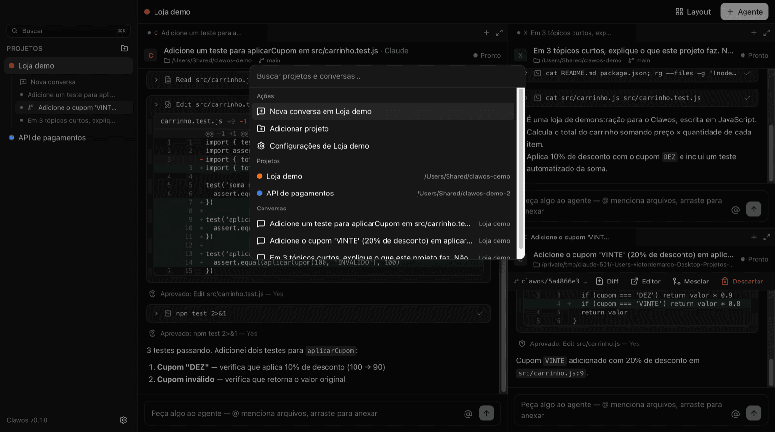The height and width of the screenshot is (432, 775).
Task: Select the Loja demo project in sidebar
Action: pyautogui.click(x=69, y=66)
